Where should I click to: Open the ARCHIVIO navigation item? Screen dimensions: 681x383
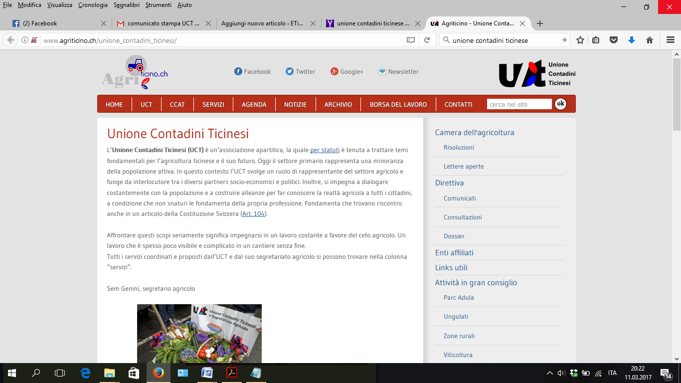click(338, 104)
